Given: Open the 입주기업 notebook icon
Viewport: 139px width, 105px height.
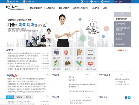Looking at the screenshot, I should [79, 53].
